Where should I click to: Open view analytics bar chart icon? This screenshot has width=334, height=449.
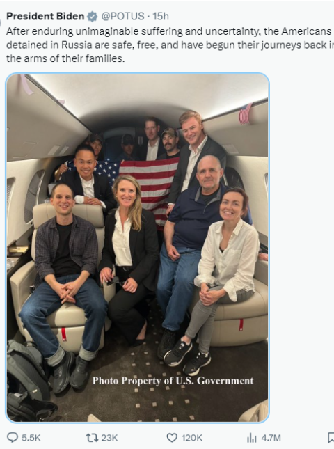coord(252,438)
